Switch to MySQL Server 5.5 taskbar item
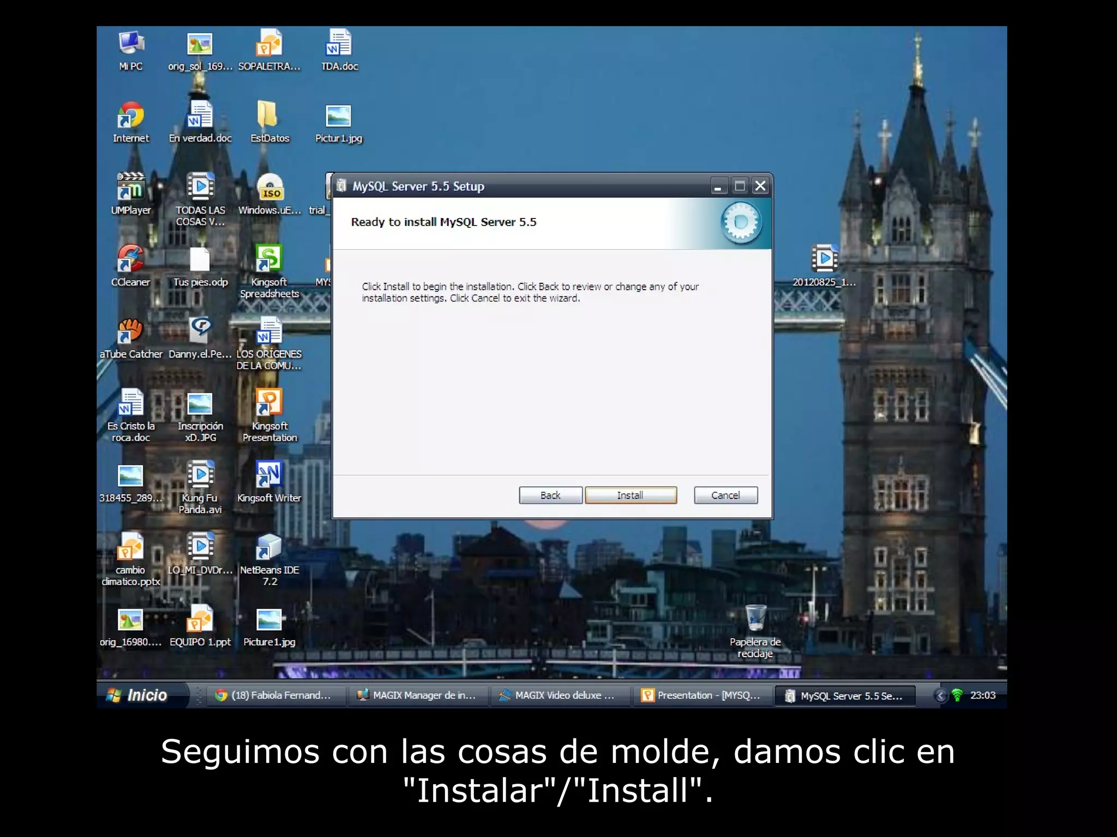Viewport: 1117px width, 837px height. [x=845, y=696]
